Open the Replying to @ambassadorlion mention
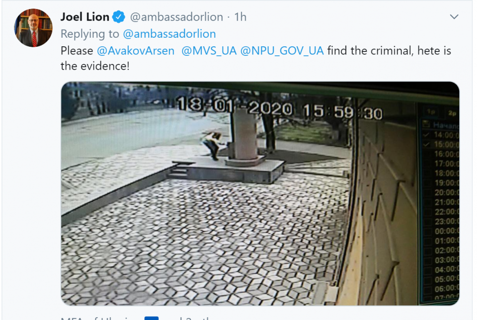The image size is (477, 320). tap(169, 34)
